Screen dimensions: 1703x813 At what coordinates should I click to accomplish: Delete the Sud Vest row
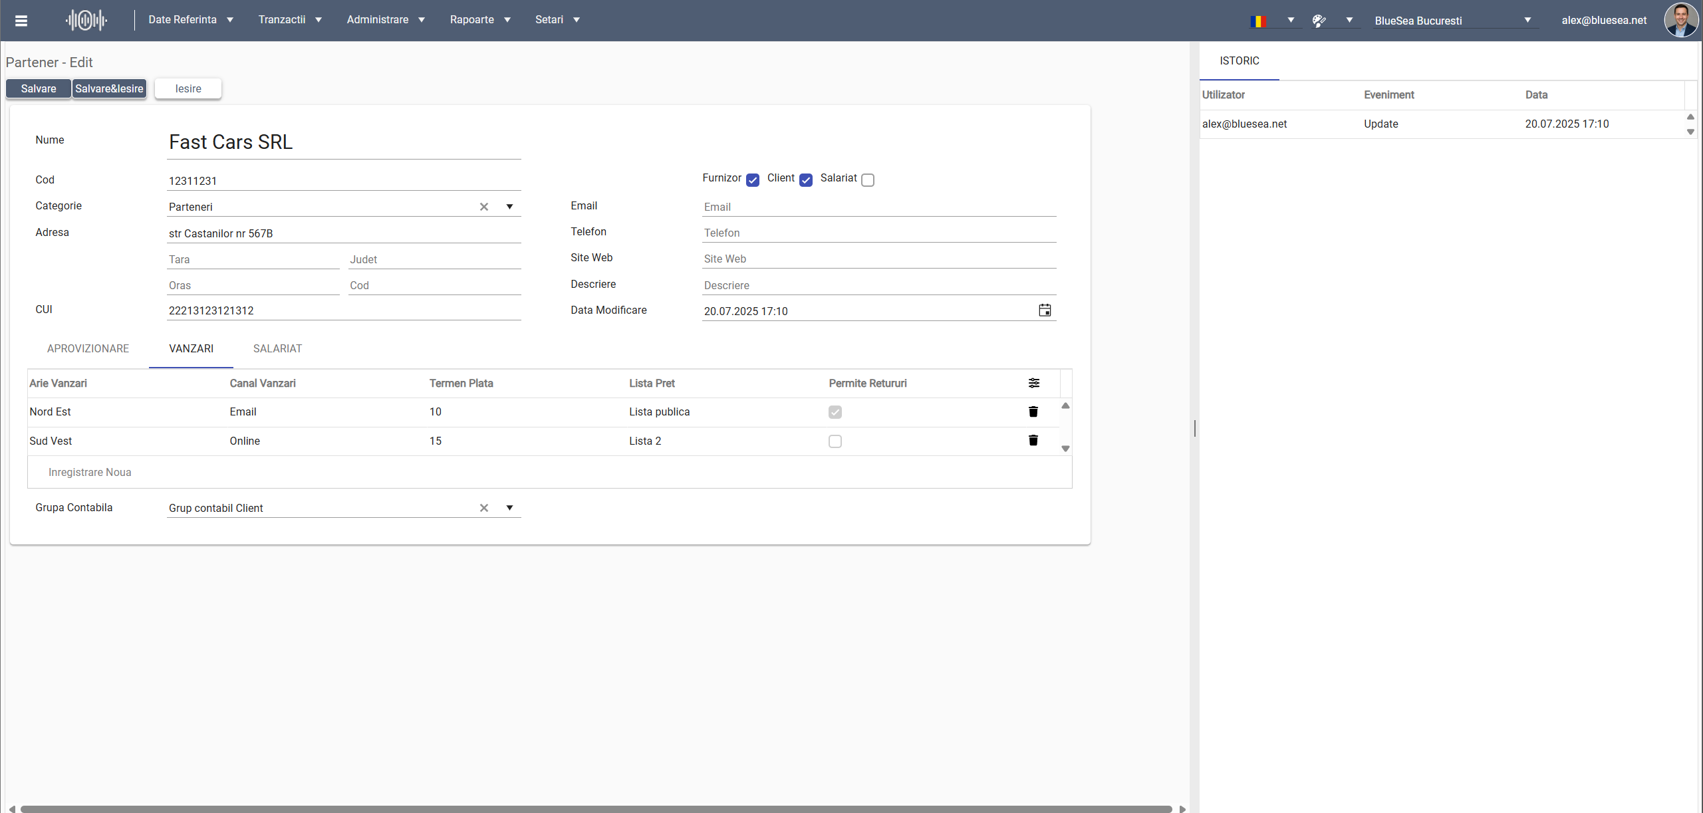(1033, 441)
